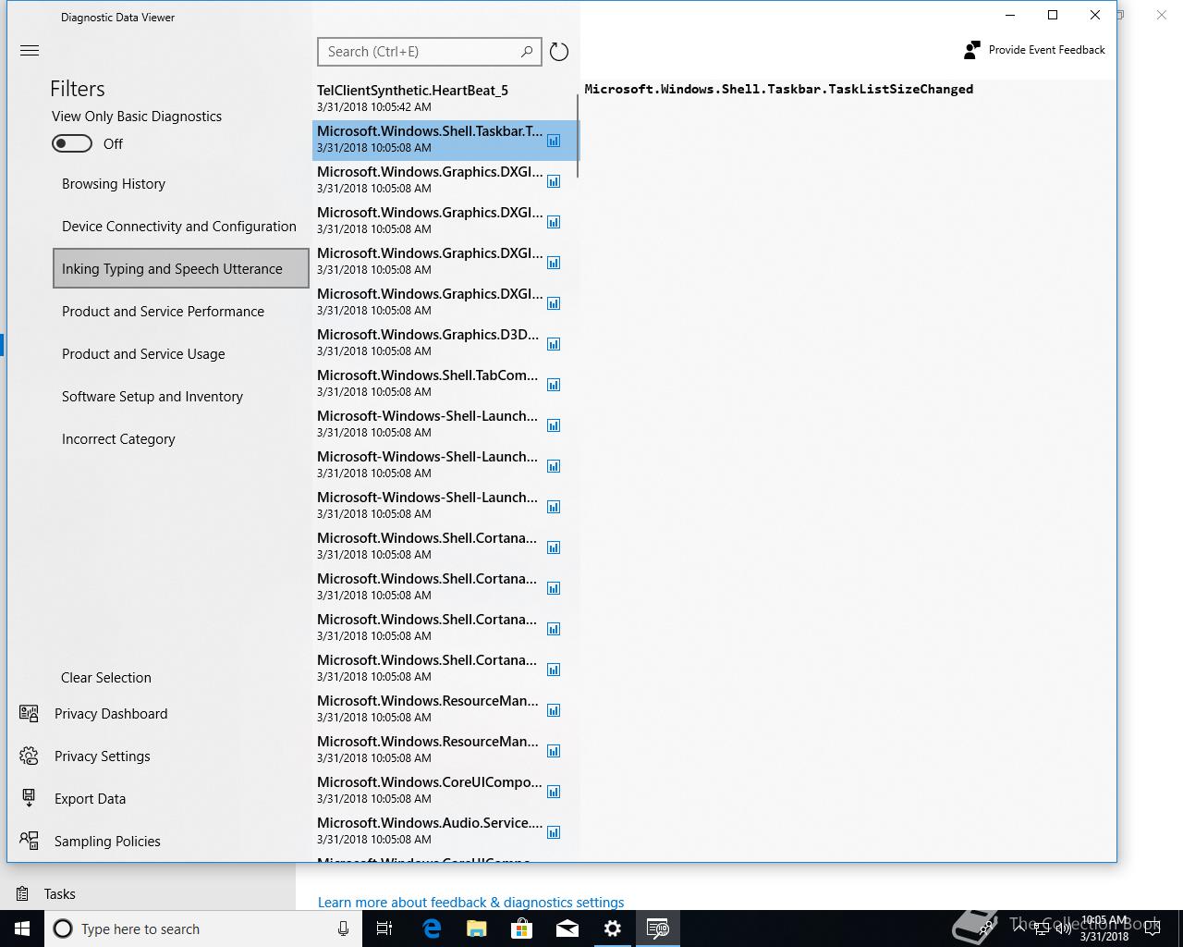This screenshot has height=947, width=1183.
Task: Launch Microsoft Edge from the taskbar
Action: point(432,929)
